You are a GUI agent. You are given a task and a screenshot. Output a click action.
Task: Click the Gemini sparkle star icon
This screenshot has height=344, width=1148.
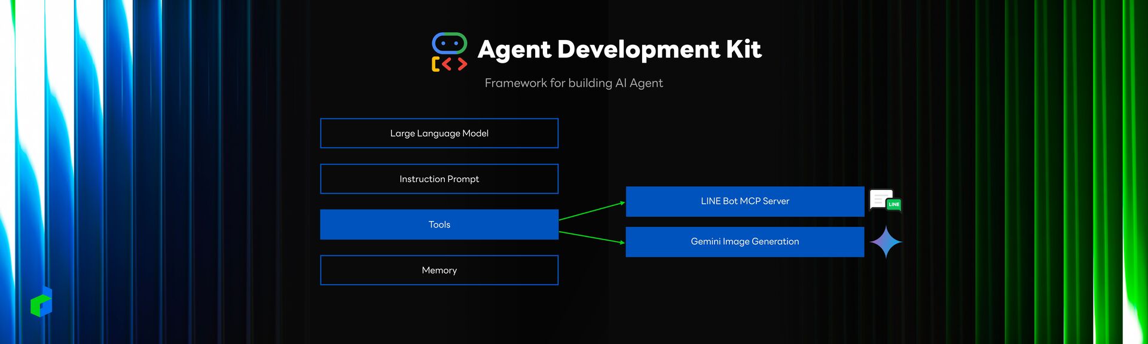tap(886, 242)
